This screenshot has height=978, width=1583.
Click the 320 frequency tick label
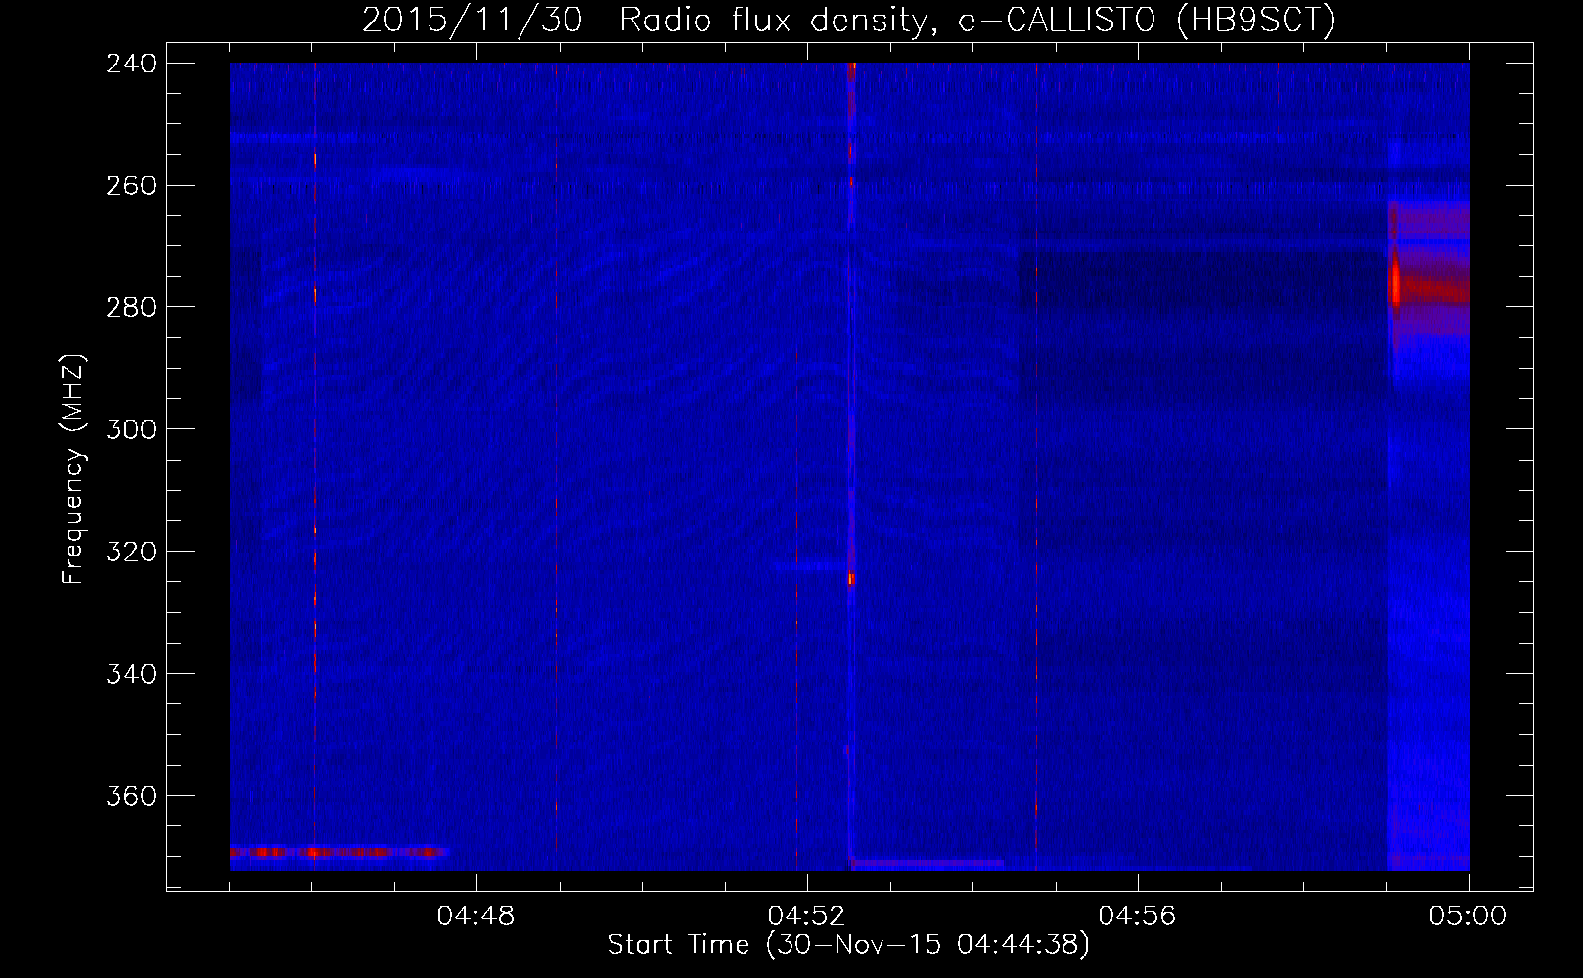pos(131,552)
